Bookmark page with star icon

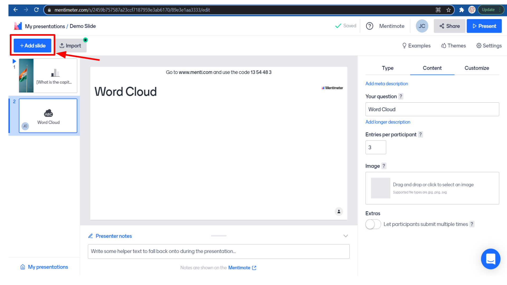[448, 10]
